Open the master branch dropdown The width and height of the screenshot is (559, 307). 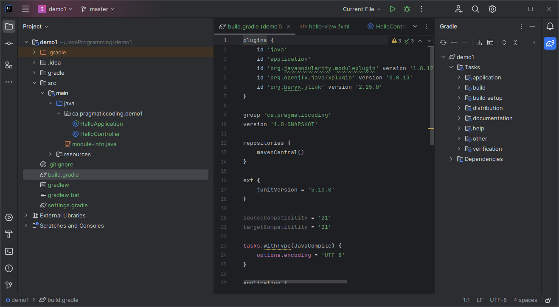pyautogui.click(x=98, y=9)
